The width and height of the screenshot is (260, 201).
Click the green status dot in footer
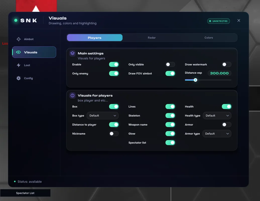click(x=15, y=181)
